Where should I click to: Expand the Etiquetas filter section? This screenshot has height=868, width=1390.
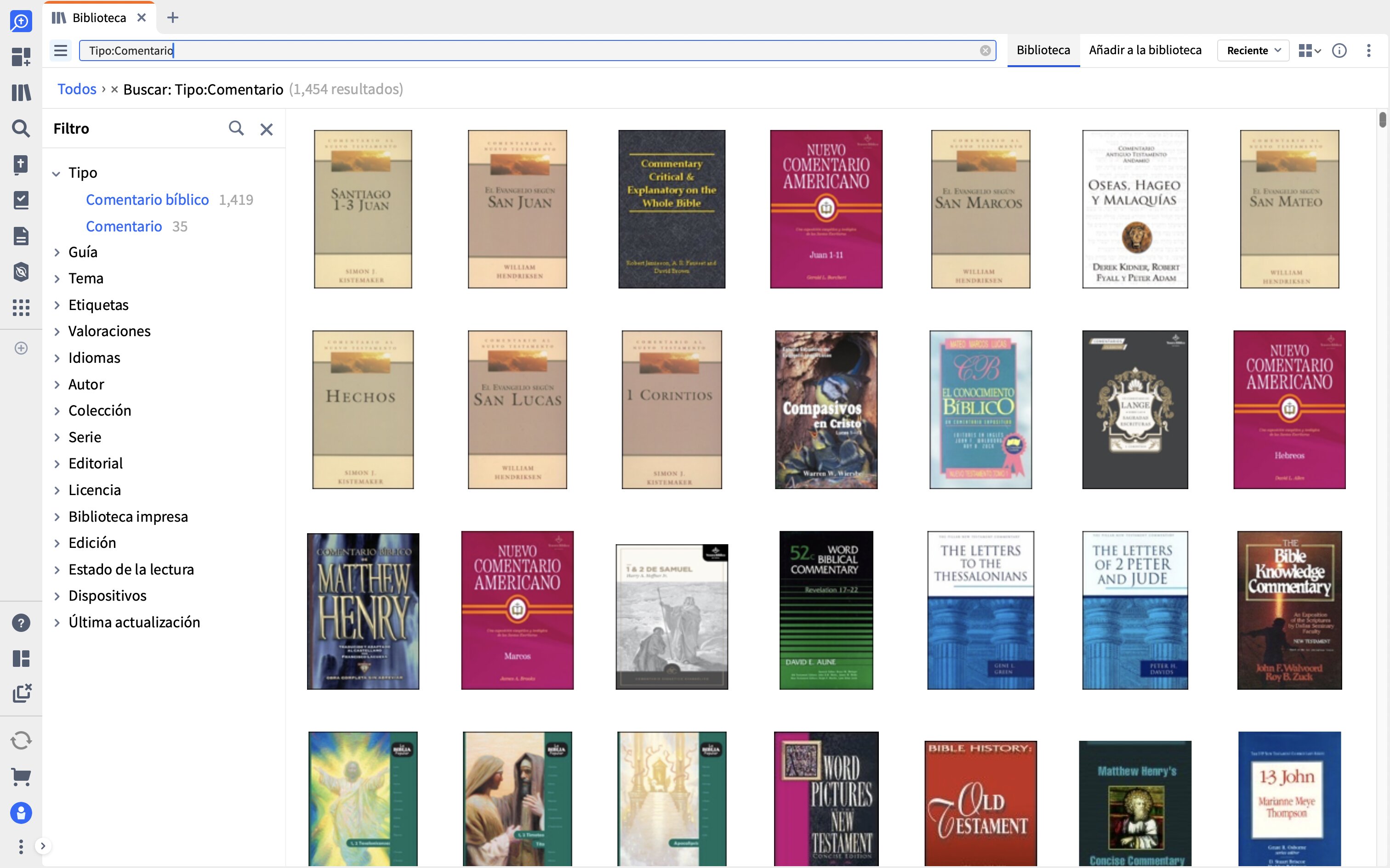tap(57, 305)
